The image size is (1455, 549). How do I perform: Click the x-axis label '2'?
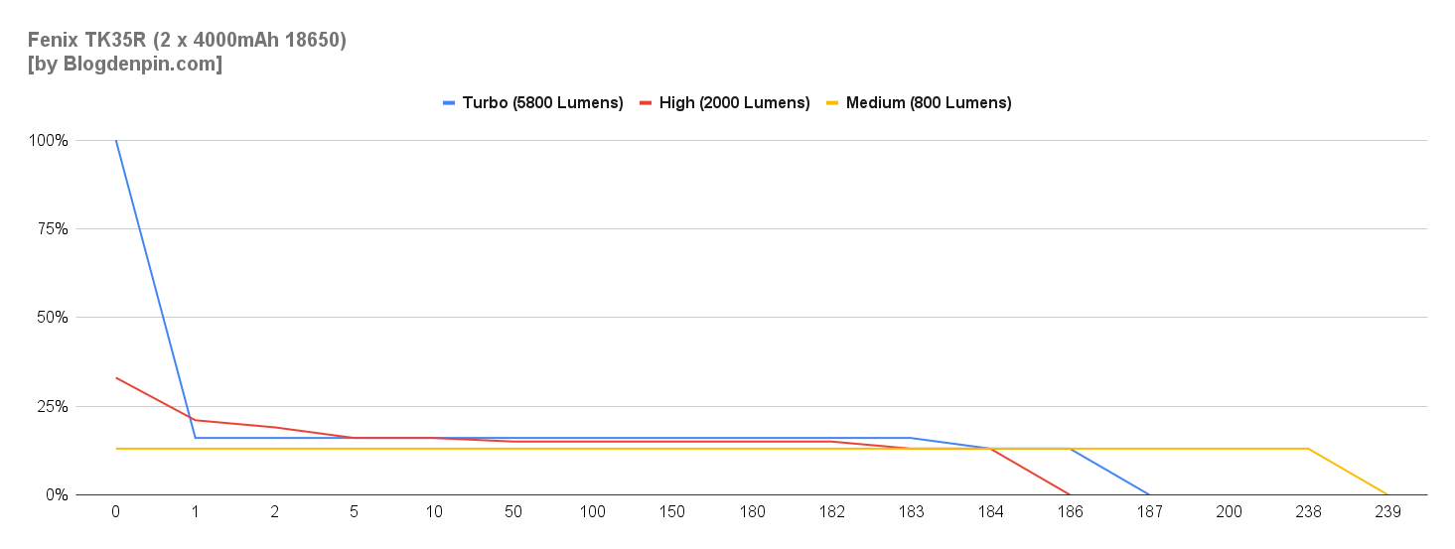point(275,512)
